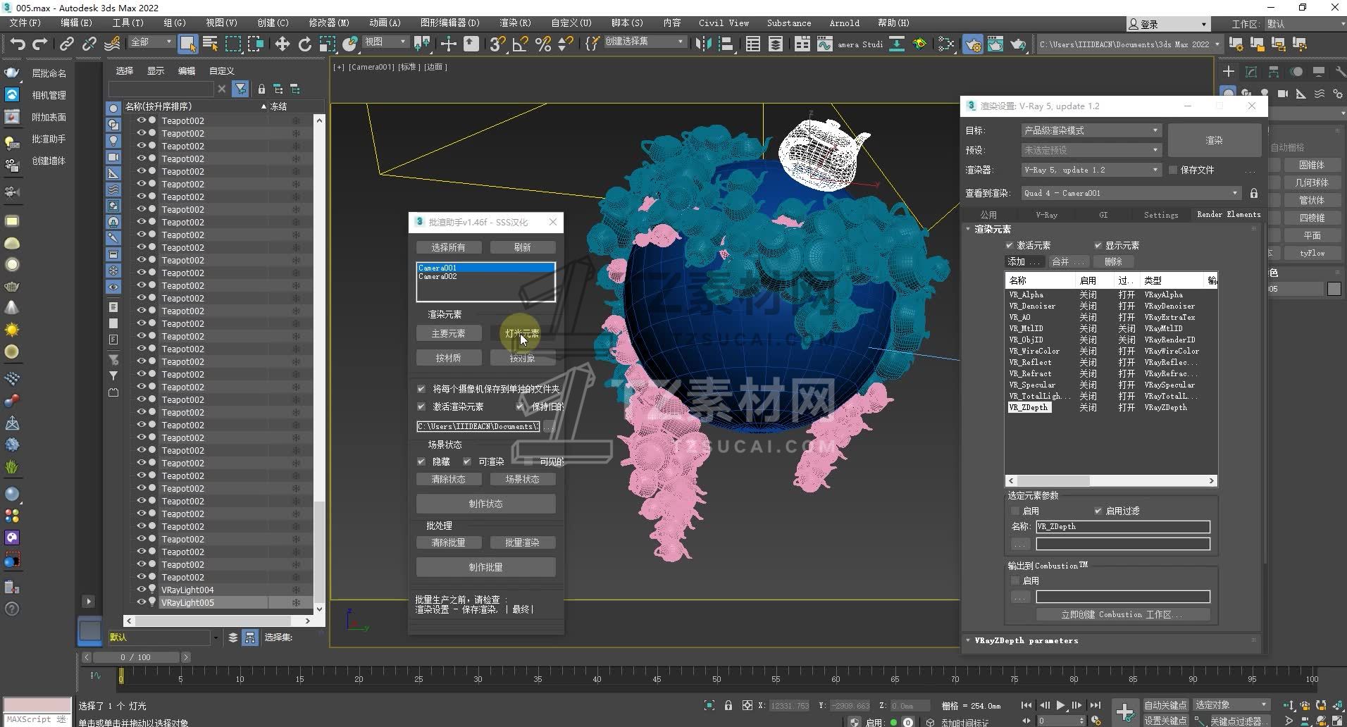This screenshot has height=727, width=1347.
Task: Click the 批量渲染 button
Action: 522,542
